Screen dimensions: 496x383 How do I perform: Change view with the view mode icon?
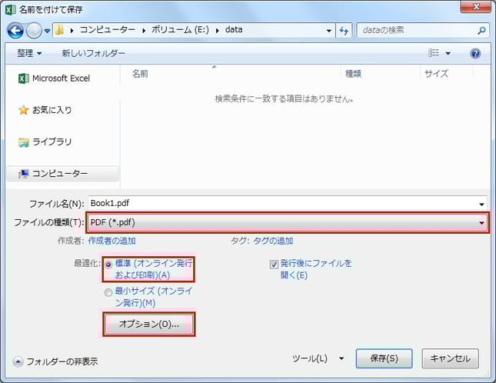pos(434,53)
